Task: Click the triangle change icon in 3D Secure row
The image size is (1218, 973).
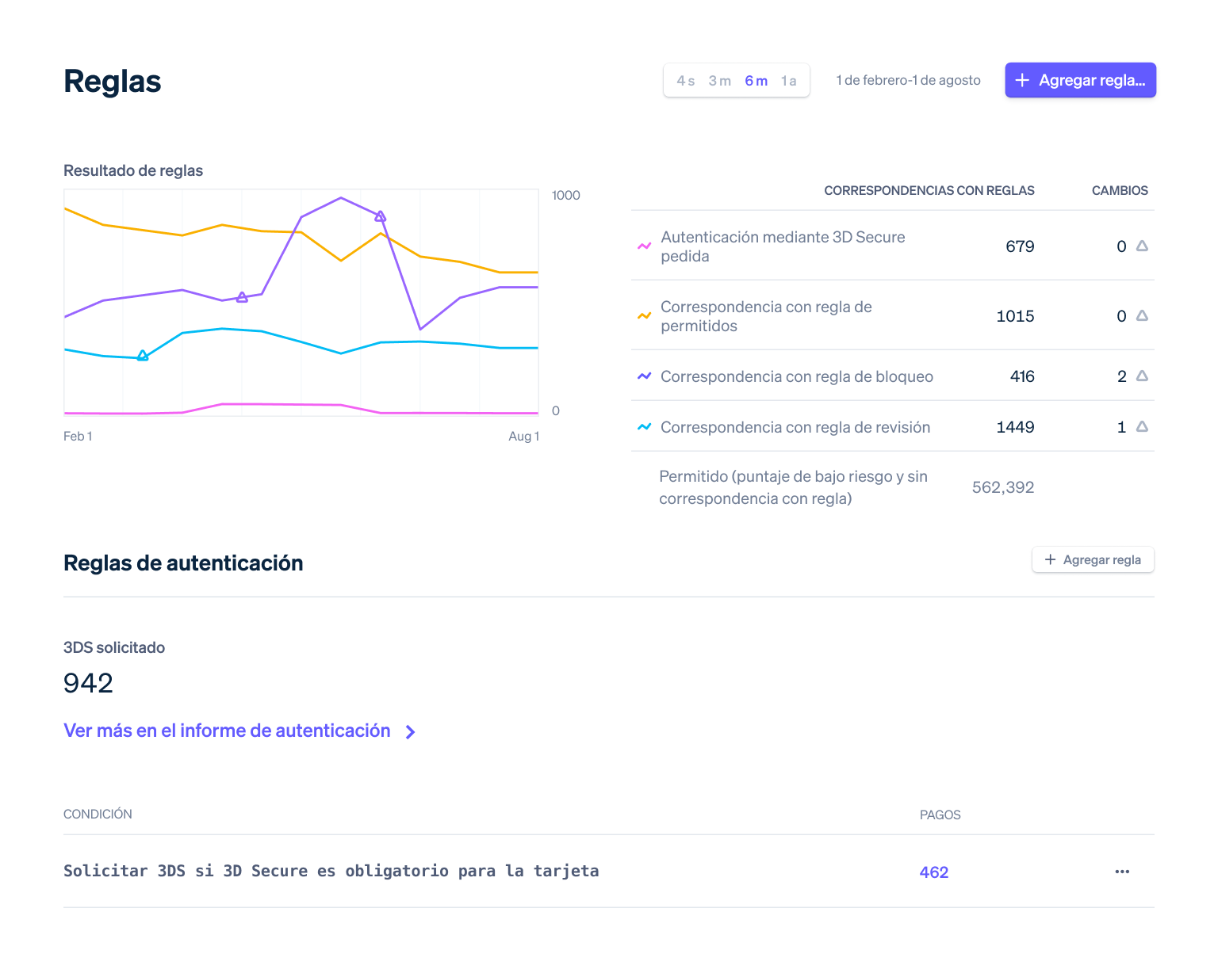Action: [1142, 246]
